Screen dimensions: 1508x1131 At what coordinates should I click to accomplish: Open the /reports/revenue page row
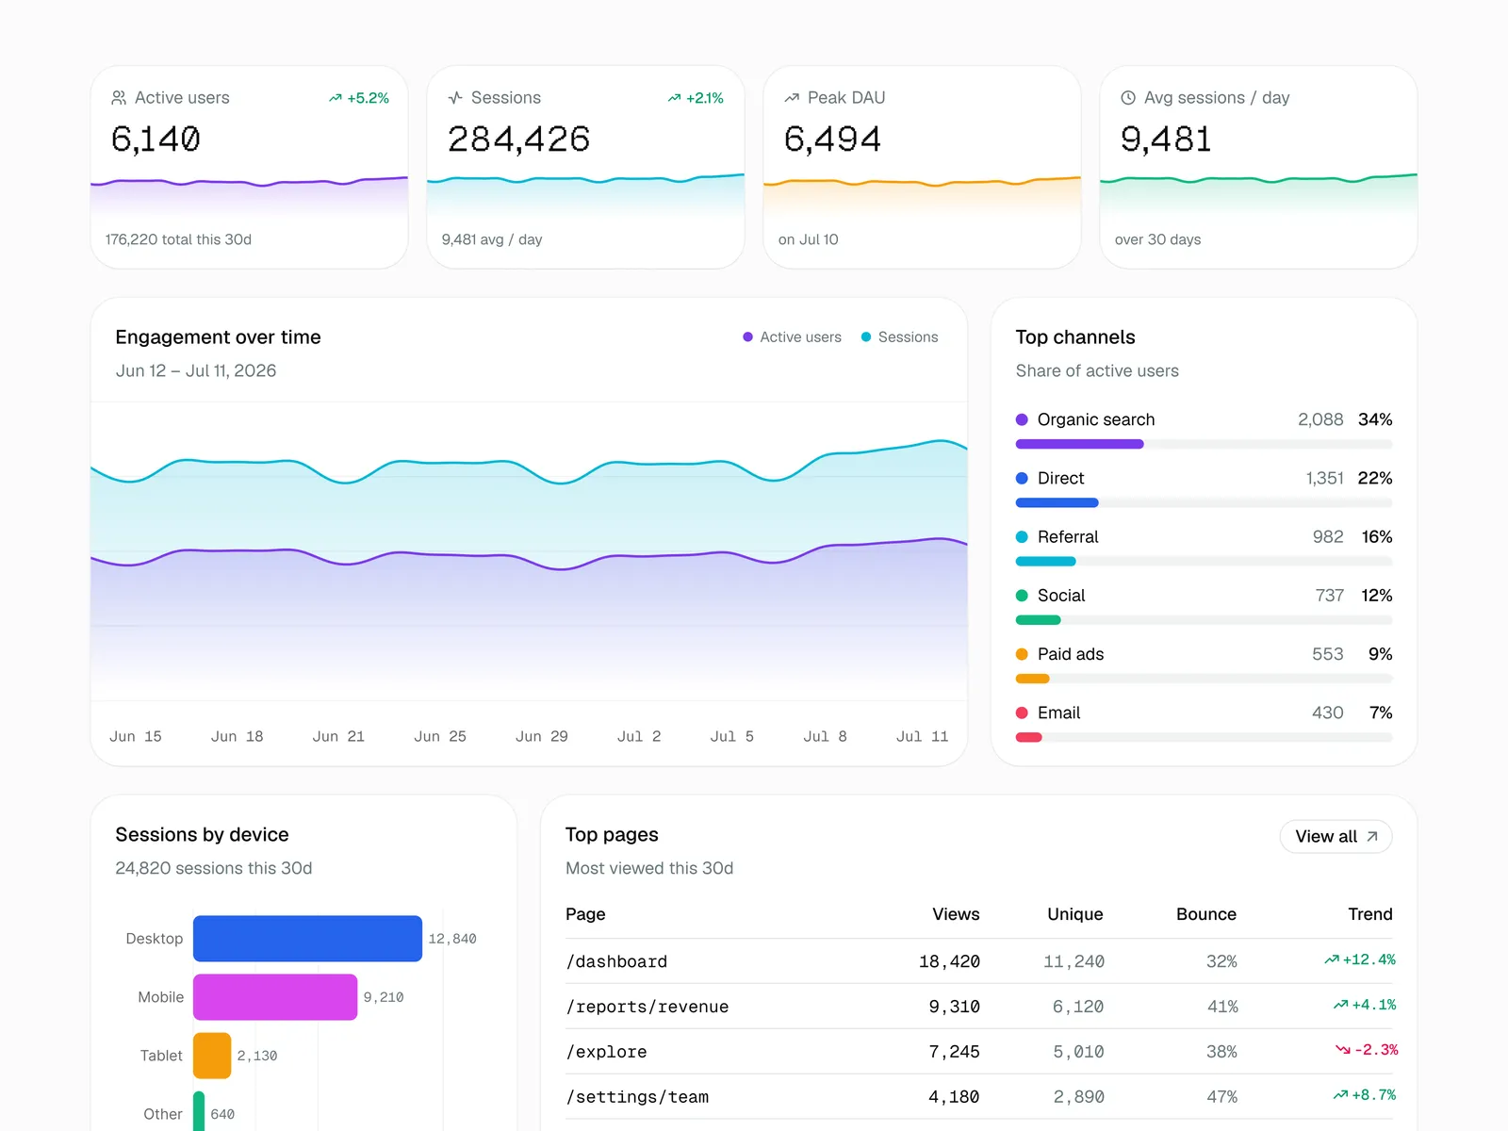pyautogui.click(x=978, y=1007)
